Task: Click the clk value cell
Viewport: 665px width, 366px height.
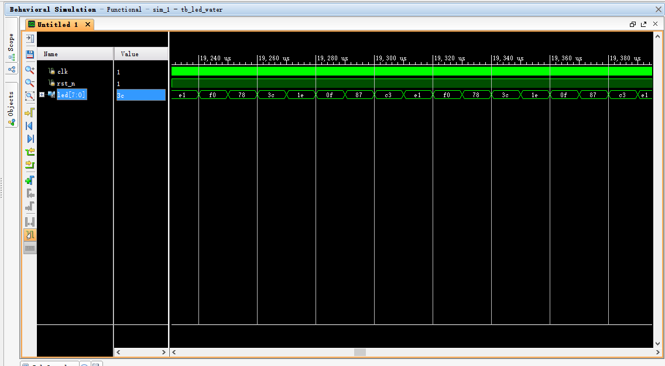Action: point(141,72)
